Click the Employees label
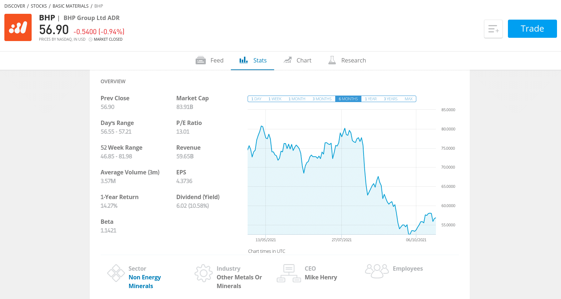The image size is (561, 299). 408,268
